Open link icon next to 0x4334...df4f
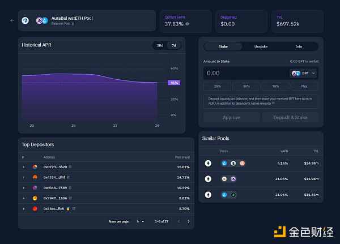Viewport: 340px width, 244px height. point(68,177)
